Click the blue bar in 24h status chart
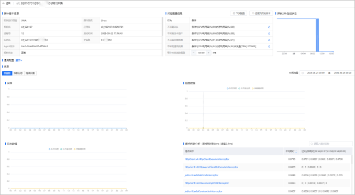355x195 pixels. (x=318, y=35)
